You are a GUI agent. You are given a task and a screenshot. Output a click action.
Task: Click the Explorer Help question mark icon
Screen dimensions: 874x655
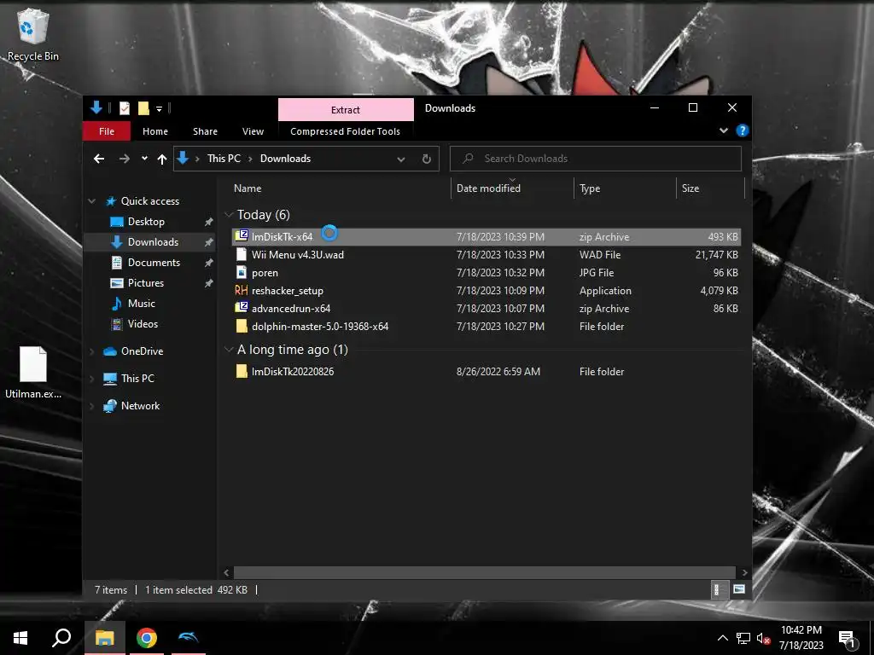[x=742, y=130]
